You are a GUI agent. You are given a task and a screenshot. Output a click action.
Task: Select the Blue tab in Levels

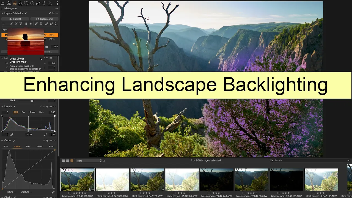click(x=42, y=112)
